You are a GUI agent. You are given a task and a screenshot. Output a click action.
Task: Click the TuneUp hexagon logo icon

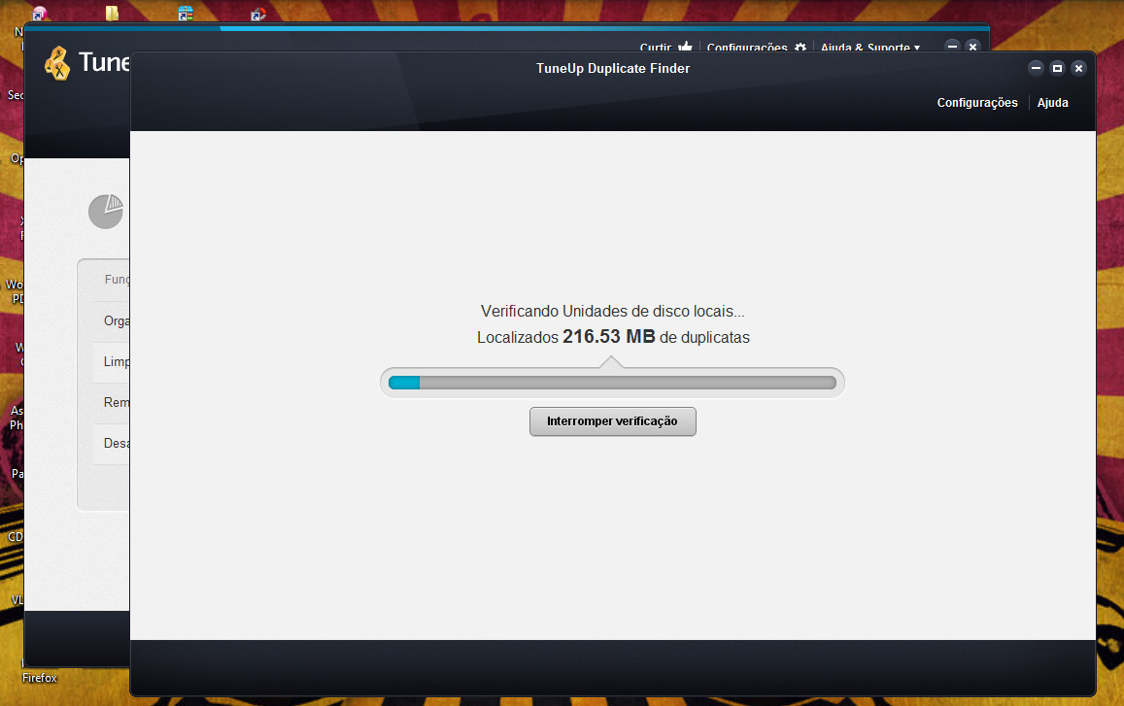[x=57, y=63]
